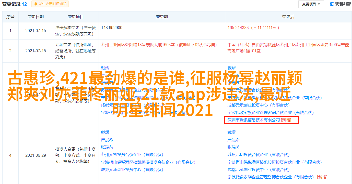This screenshot has height=184, width=352.
Task: Click the 序号 column header
Action: pyautogui.click(x=10, y=17)
